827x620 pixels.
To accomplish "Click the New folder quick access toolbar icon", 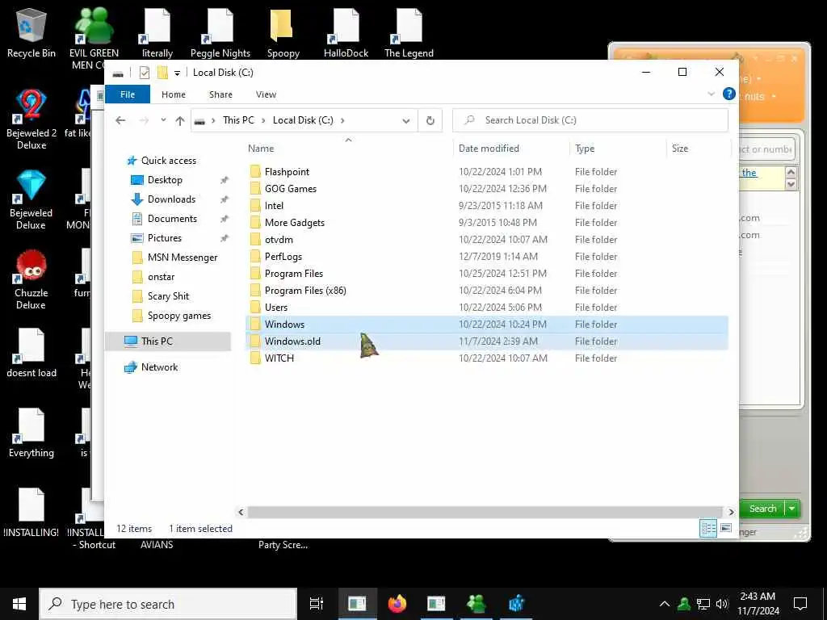I will point(162,72).
